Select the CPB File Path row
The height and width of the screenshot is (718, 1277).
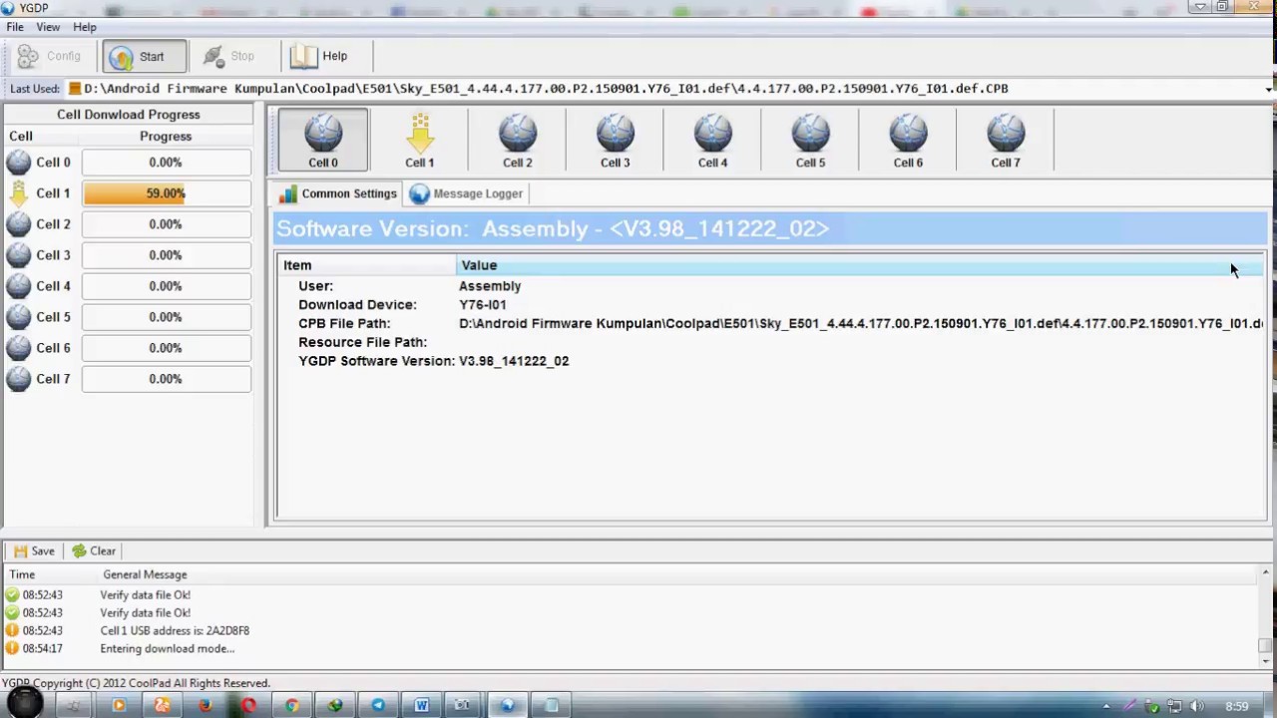click(770, 323)
